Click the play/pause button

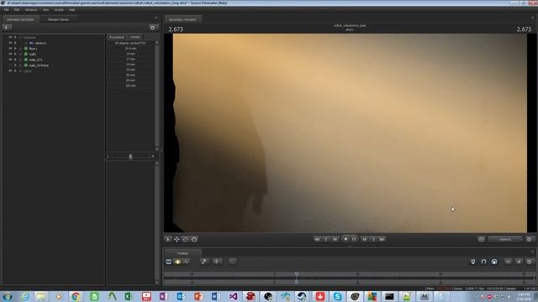pyautogui.click(x=354, y=239)
